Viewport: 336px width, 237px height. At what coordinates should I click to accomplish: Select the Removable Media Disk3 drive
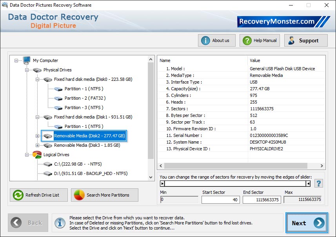pos(84,145)
